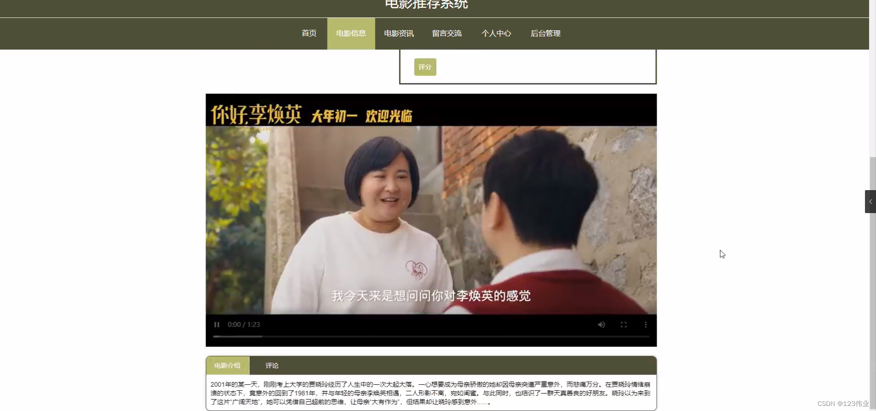Go to 个人中心 nav item
The width and height of the screenshot is (876, 411).
pos(496,34)
